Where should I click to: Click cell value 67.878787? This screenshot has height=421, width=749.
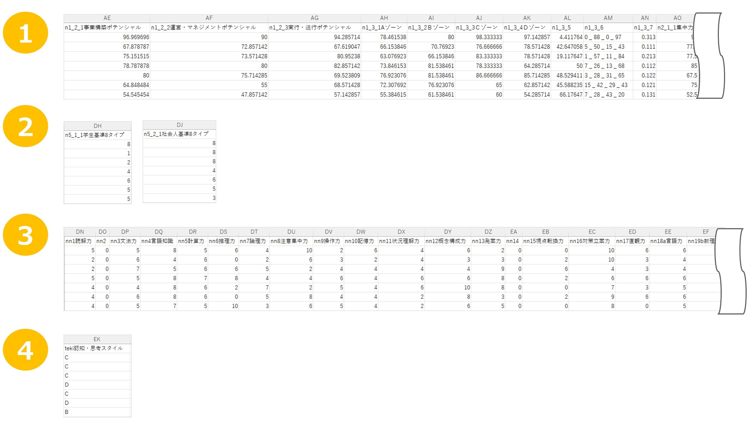point(107,47)
